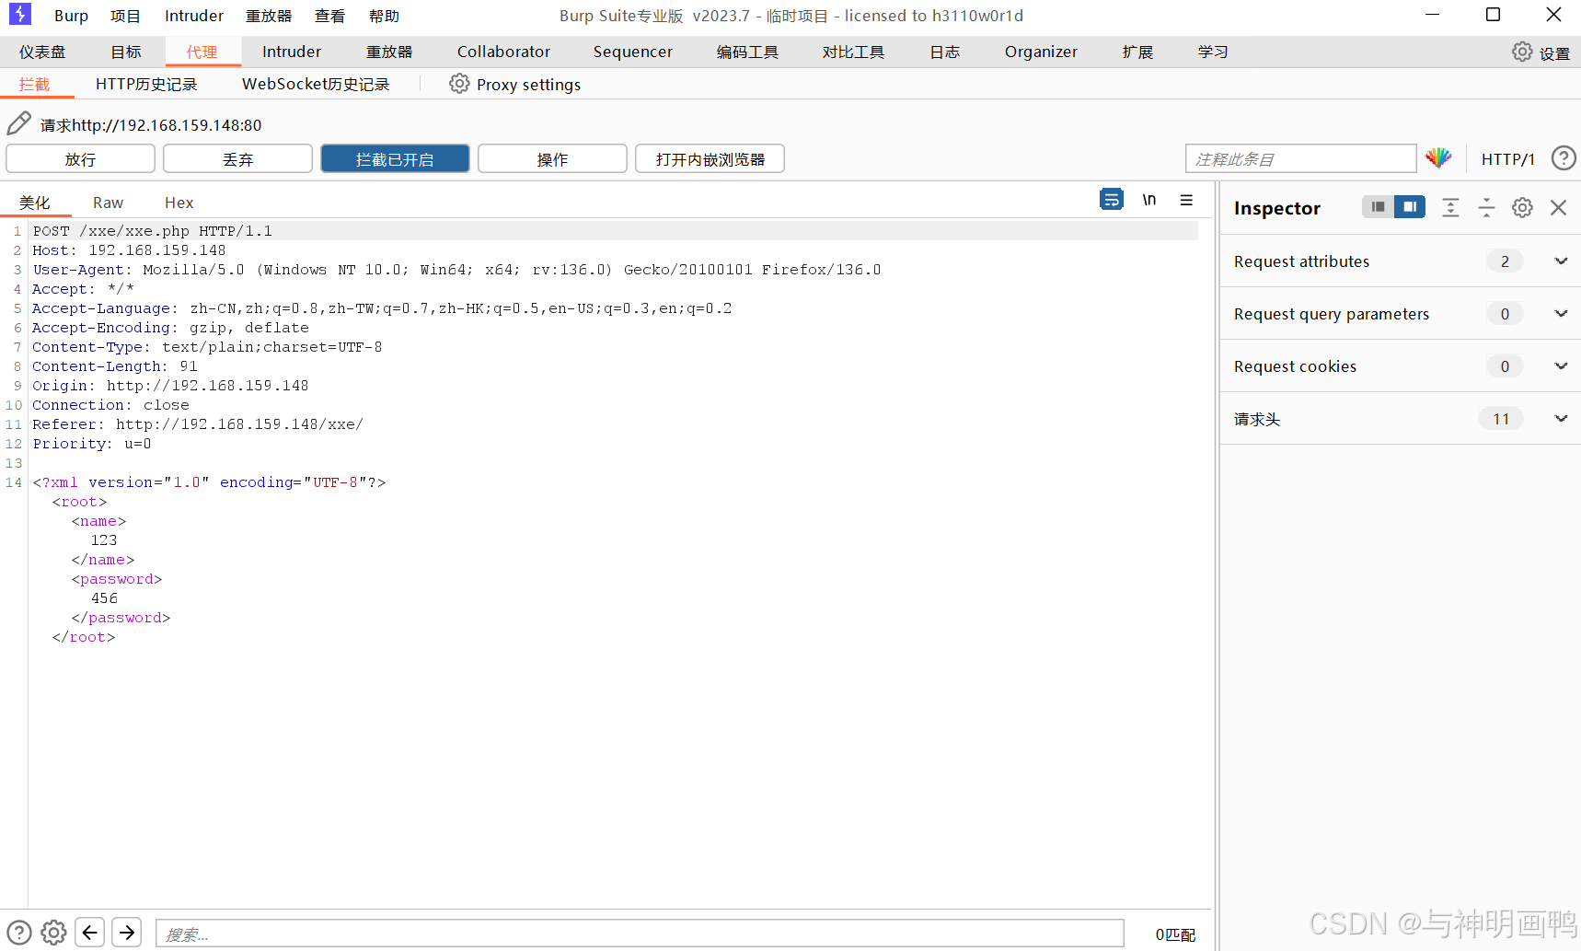The width and height of the screenshot is (1581, 951).
Task: Click the 放行 forward button
Action: click(80, 158)
